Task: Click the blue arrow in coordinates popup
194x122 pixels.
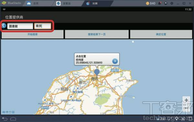Action: [x=115, y=61]
